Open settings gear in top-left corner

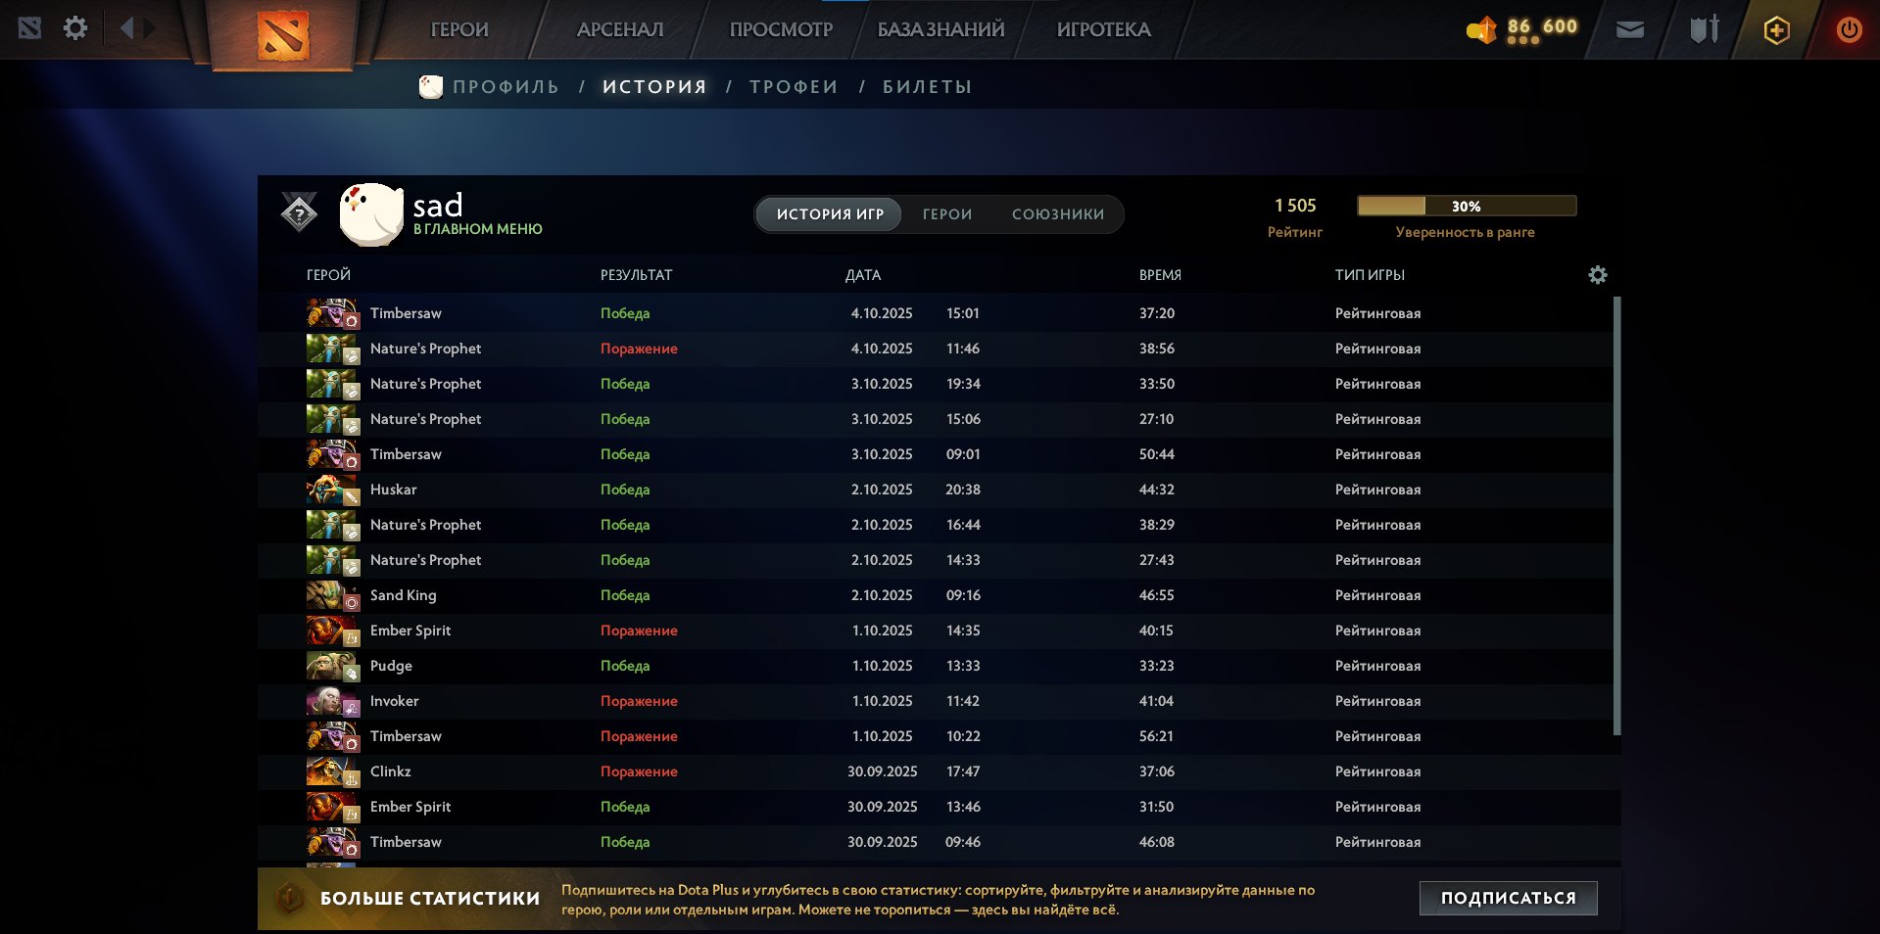(x=75, y=28)
